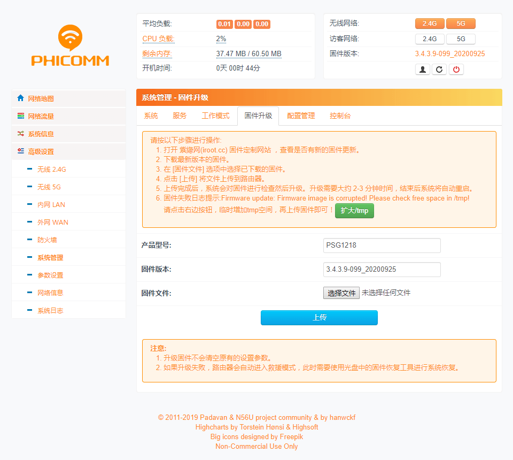This screenshot has width=513, height=460.
Task: Open 网络地图 in the sidebar
Action: click(69, 98)
